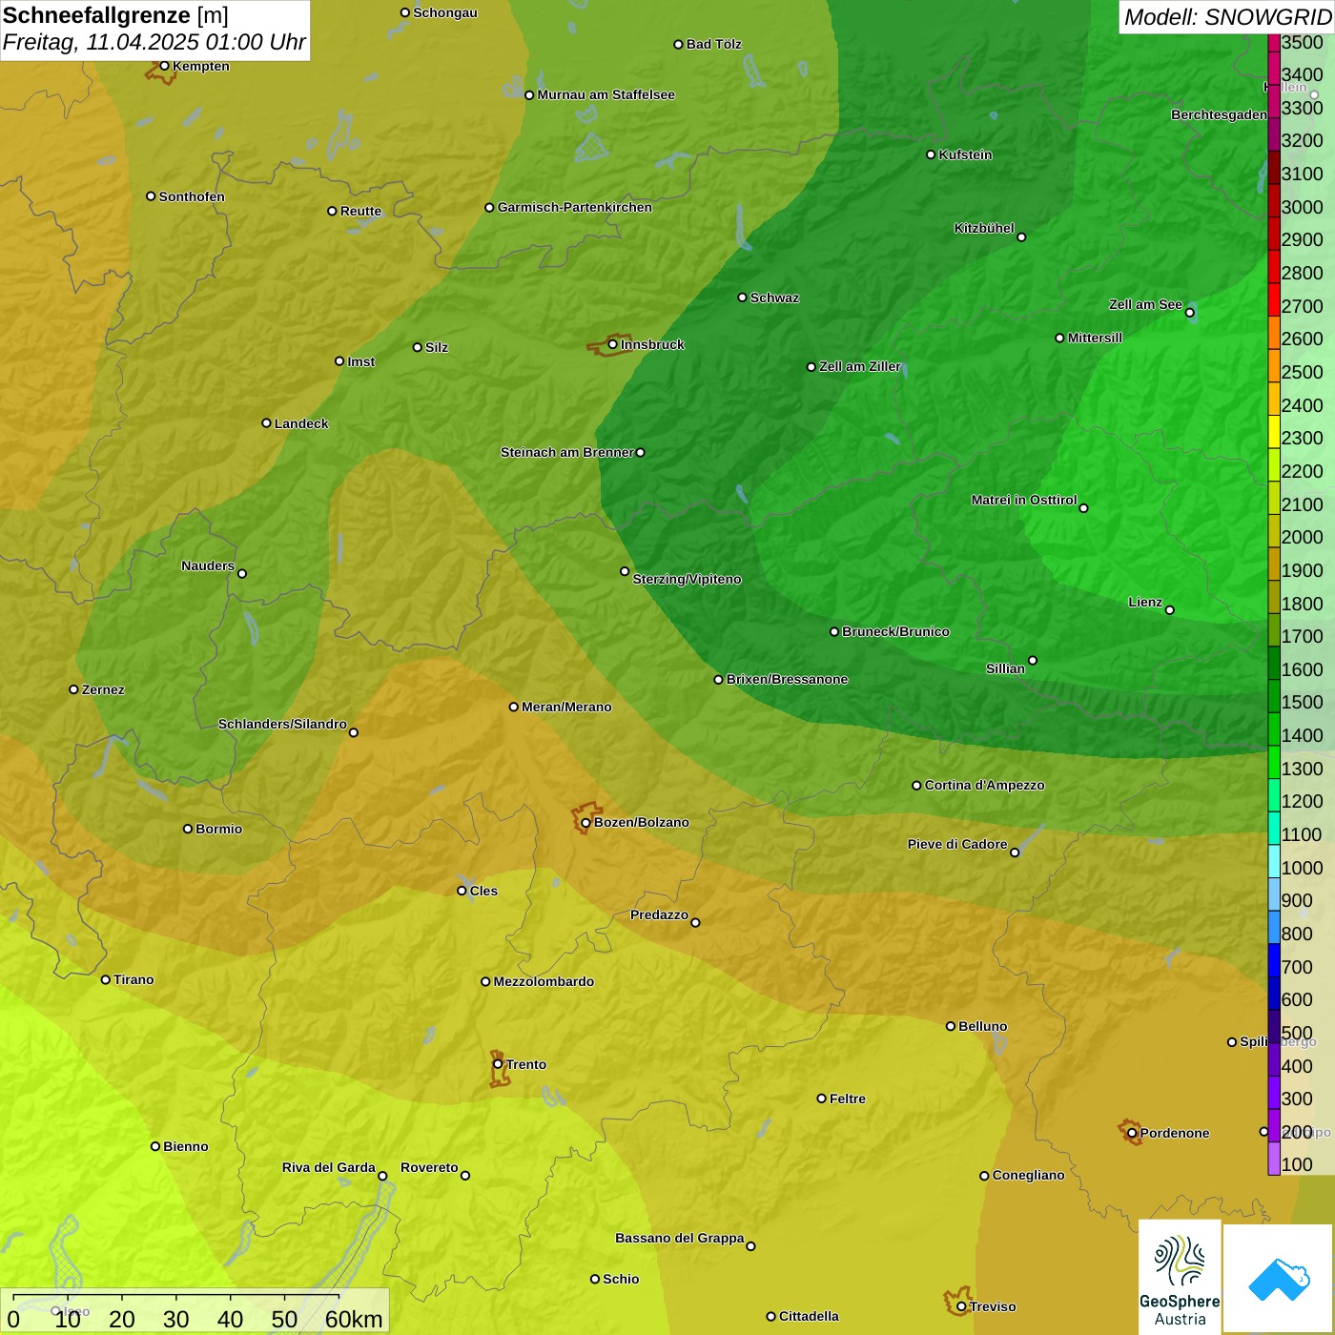This screenshot has width=1335, height=1335.
Task: Click the "Schongau" label
Action: click(445, 12)
